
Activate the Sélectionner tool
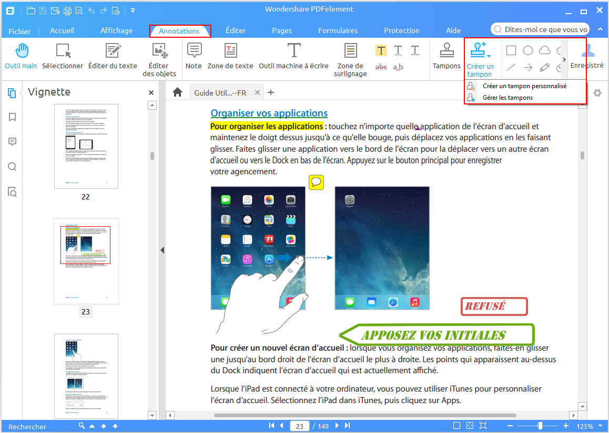point(63,57)
